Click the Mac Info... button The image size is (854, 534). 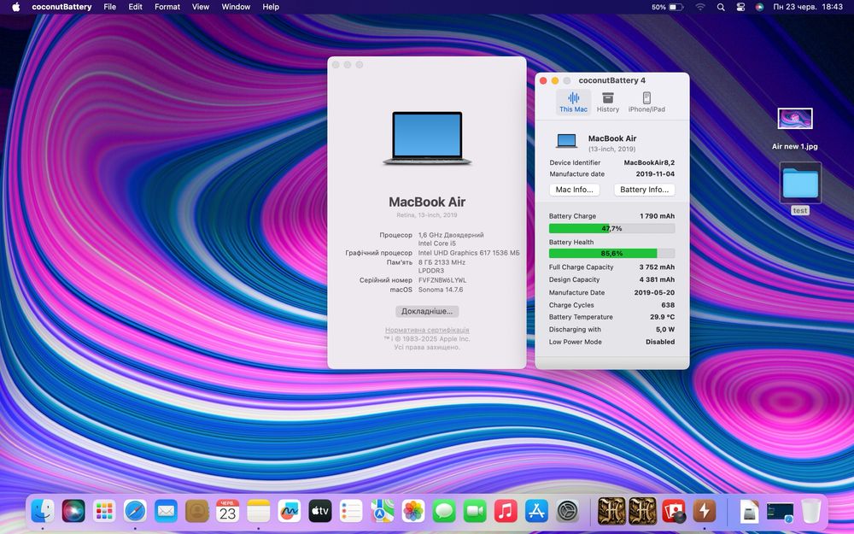[574, 190]
